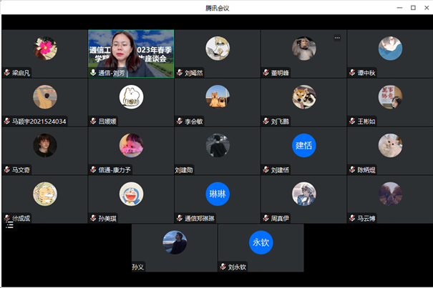Screen dimensions: 433x288
Task: Select the video tile of speaker 通信-刘芳
Action: [131, 54]
